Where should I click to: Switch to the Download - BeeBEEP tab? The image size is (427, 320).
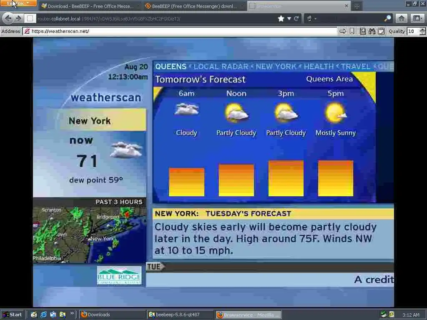pos(90,6)
